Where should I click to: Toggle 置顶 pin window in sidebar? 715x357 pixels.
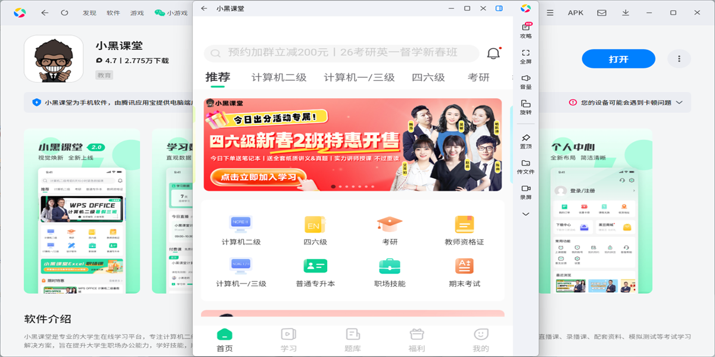[x=526, y=142]
